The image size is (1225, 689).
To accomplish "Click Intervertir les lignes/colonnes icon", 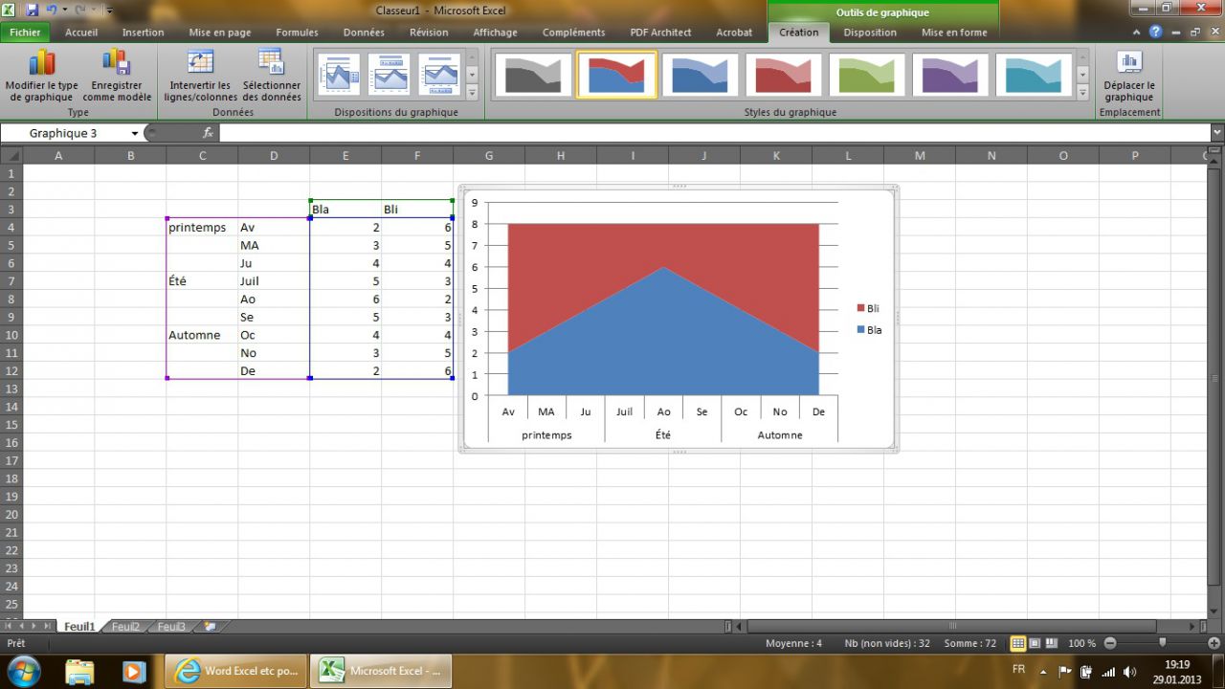I will point(200,64).
